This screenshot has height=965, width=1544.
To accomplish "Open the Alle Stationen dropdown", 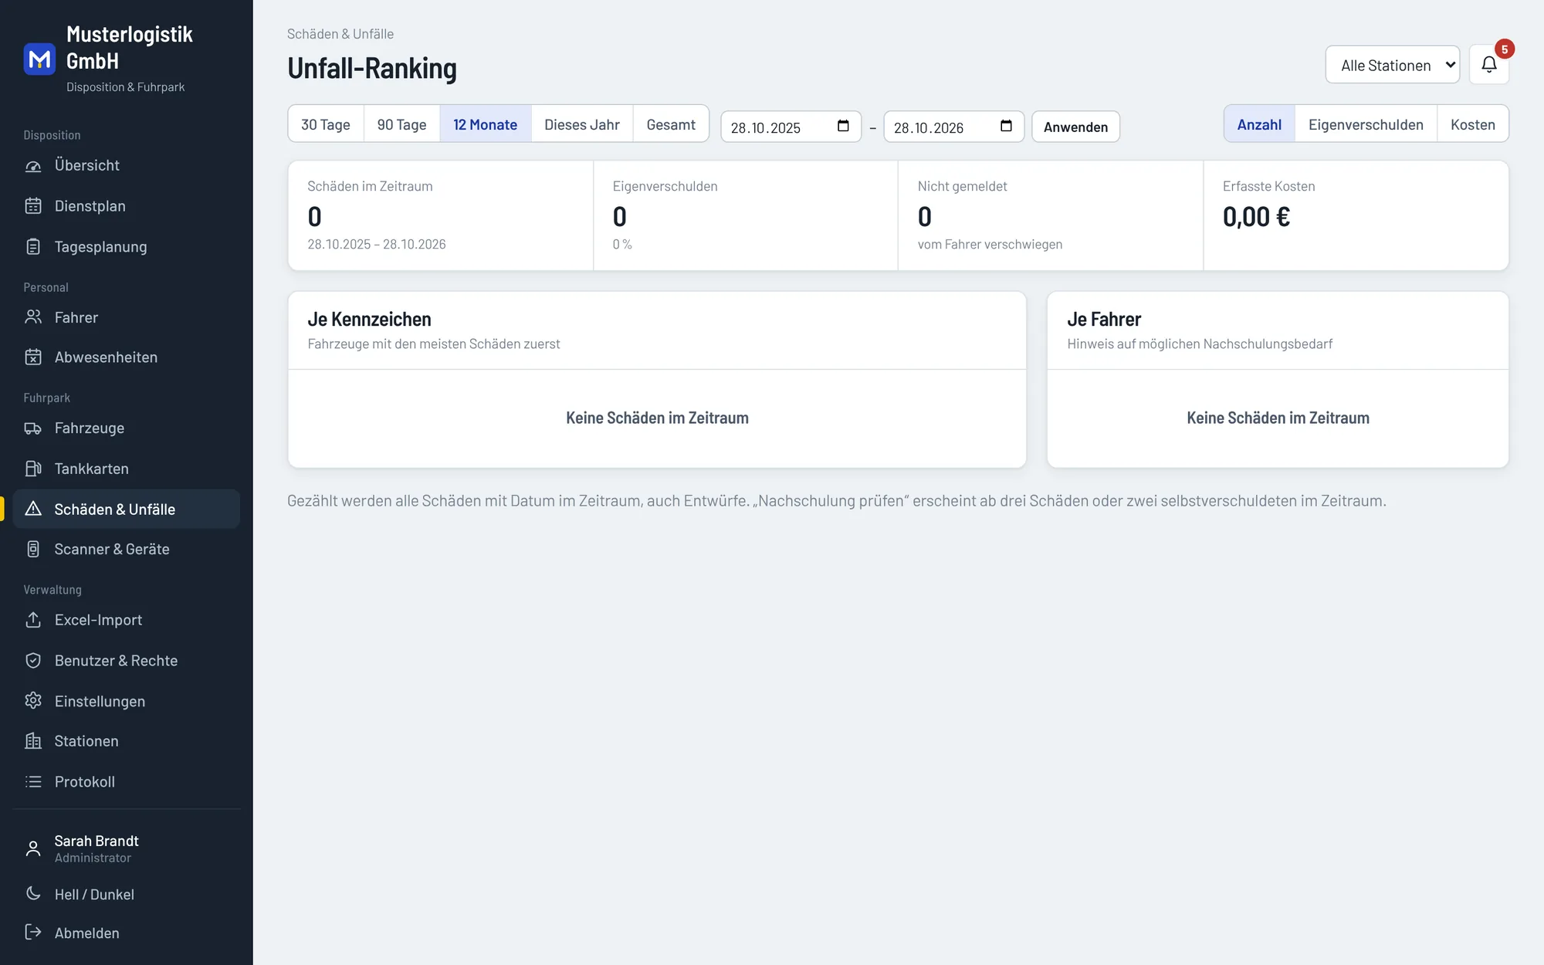I will (1392, 65).
